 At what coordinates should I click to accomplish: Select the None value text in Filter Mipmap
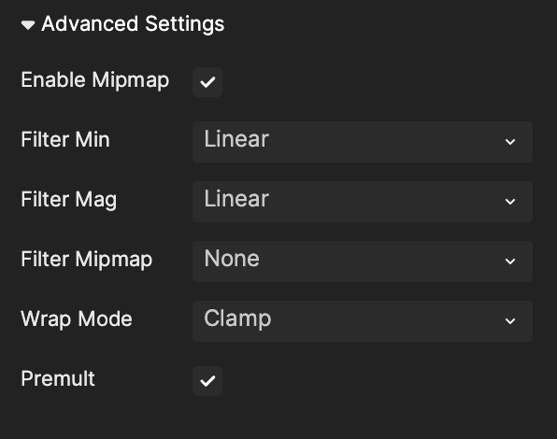(x=232, y=258)
